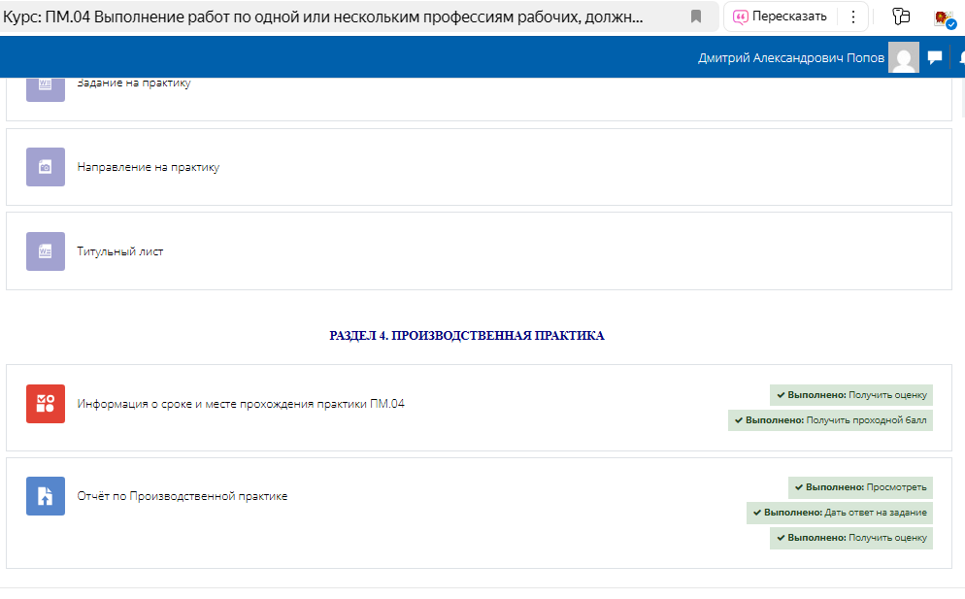Image resolution: width=965 pixels, height=599 pixels.
Task: Click the Титульный лист document icon
Action: point(46,251)
